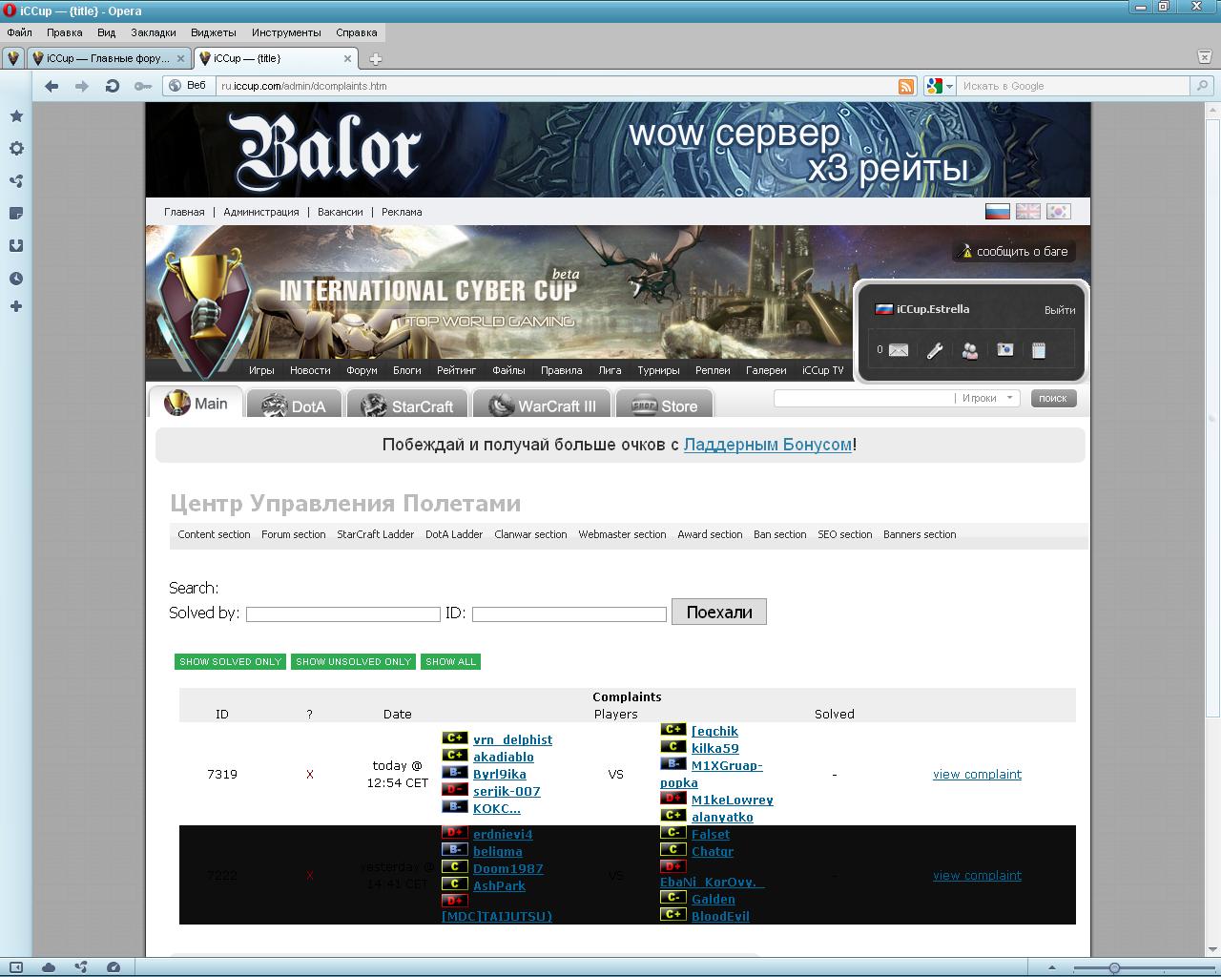1221x977 pixels.
Task: Click the notepad icon in user panel
Action: 1039,350
